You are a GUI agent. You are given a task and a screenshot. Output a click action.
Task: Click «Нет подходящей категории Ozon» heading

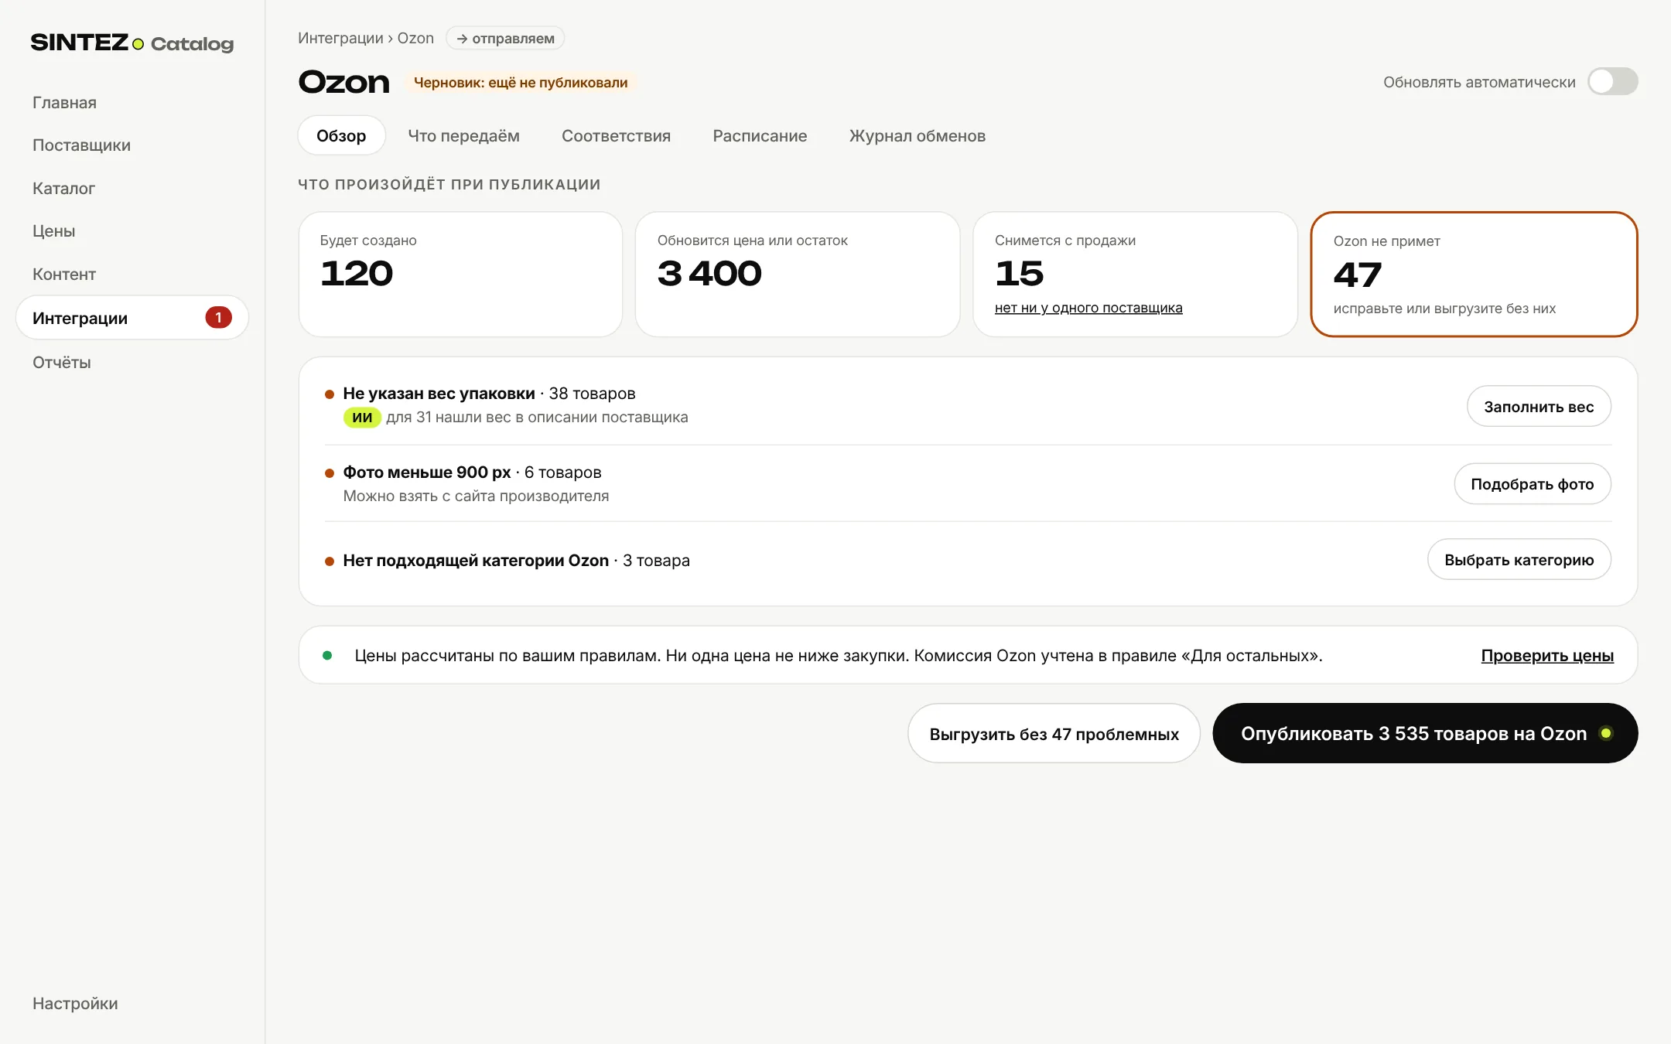pos(476,560)
